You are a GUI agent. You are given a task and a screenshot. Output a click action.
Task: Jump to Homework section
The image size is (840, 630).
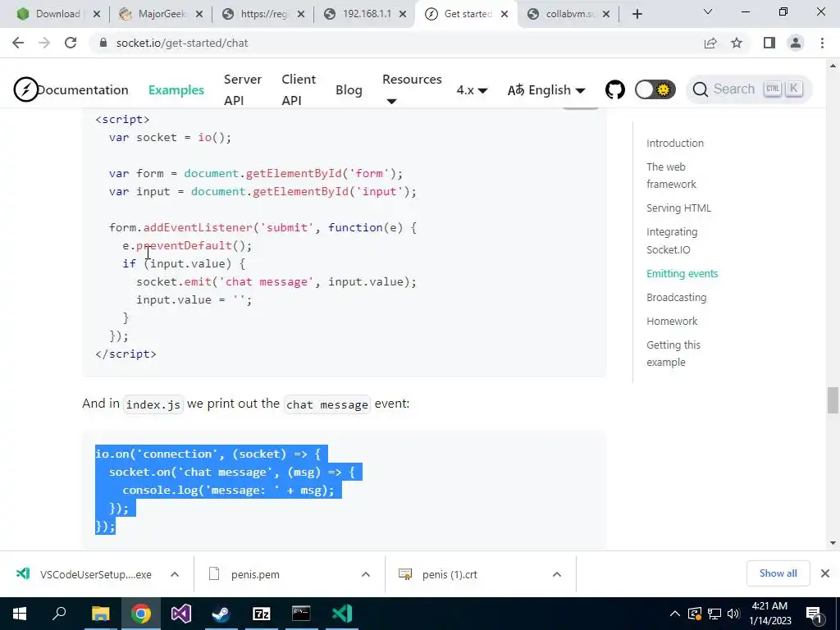tap(672, 321)
